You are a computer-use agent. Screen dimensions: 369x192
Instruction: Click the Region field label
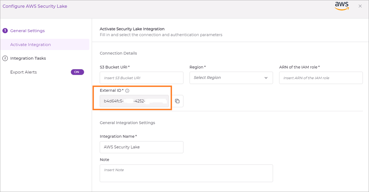coord(197,67)
